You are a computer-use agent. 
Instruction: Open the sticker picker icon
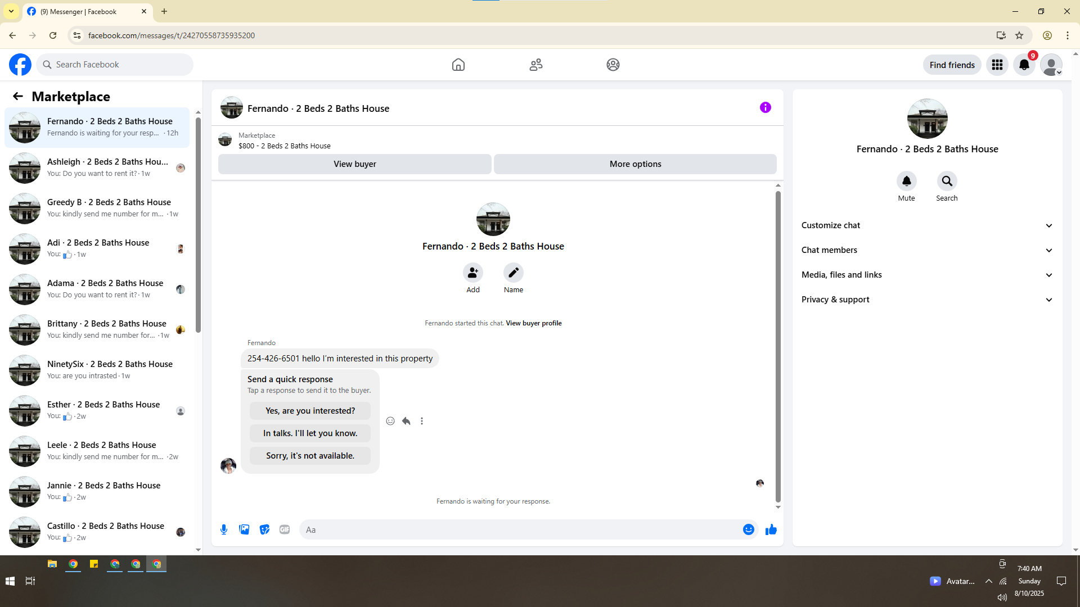coord(264,529)
